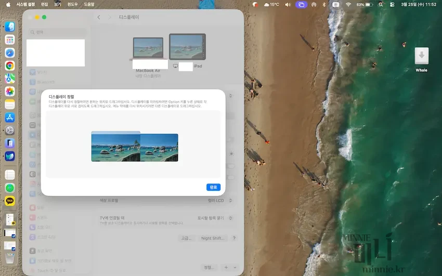
Task: Click the battery 63% status item
Action: coord(365,5)
